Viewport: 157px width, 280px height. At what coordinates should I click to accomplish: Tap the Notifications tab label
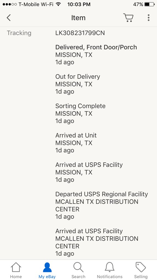click(x=110, y=277)
